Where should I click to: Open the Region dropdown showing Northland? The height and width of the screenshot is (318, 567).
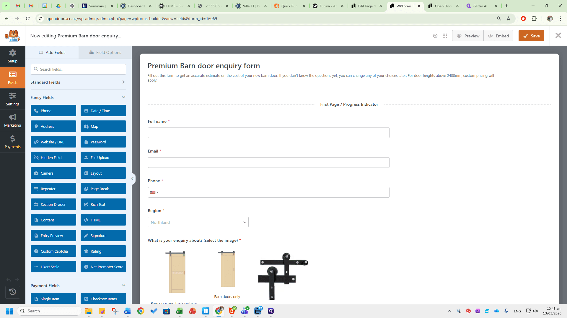point(198,222)
